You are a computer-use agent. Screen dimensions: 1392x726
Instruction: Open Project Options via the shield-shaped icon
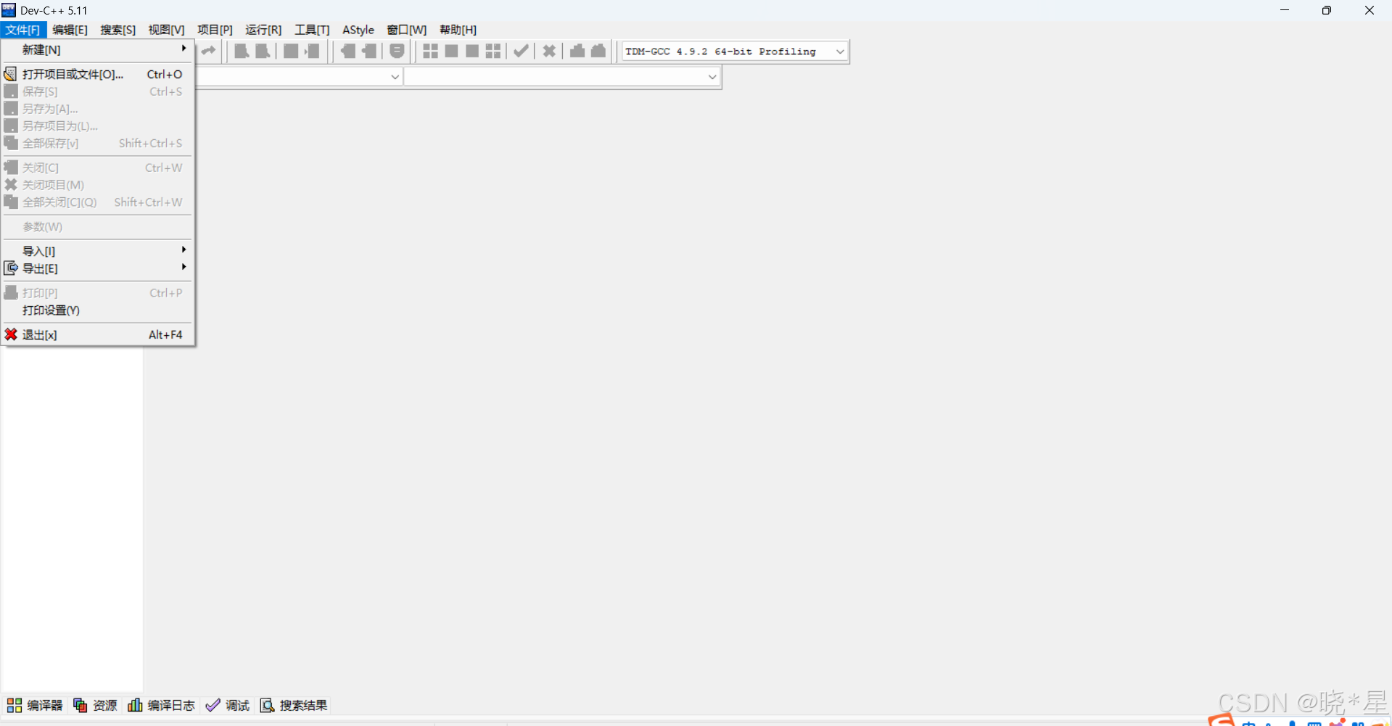pyautogui.click(x=397, y=51)
